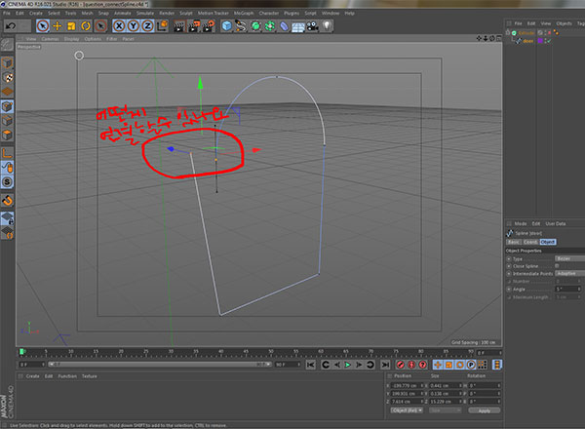The height and width of the screenshot is (429, 585).
Task: Play animation forwards
Action: point(348,365)
